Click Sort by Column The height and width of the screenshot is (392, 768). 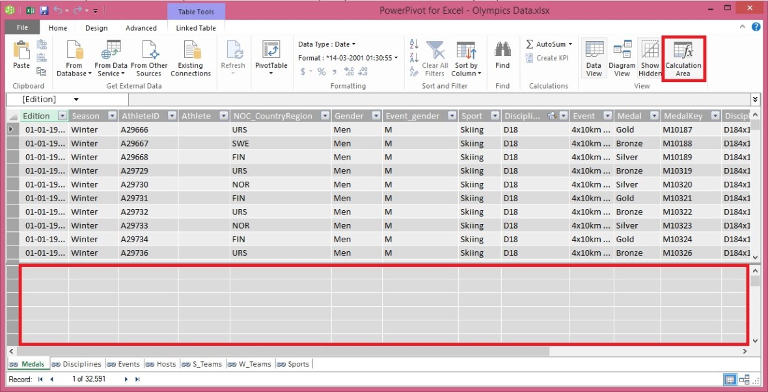466,59
